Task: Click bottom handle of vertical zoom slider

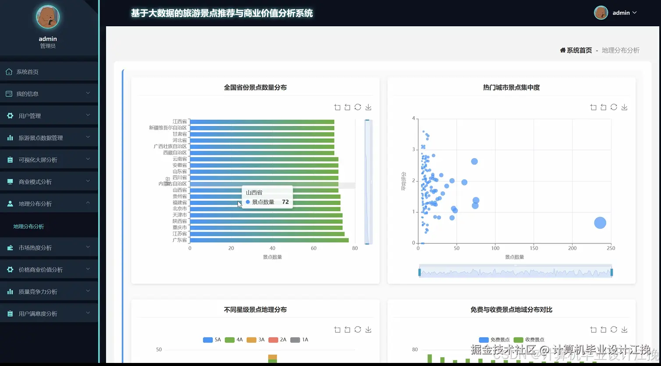Action: 367,243
